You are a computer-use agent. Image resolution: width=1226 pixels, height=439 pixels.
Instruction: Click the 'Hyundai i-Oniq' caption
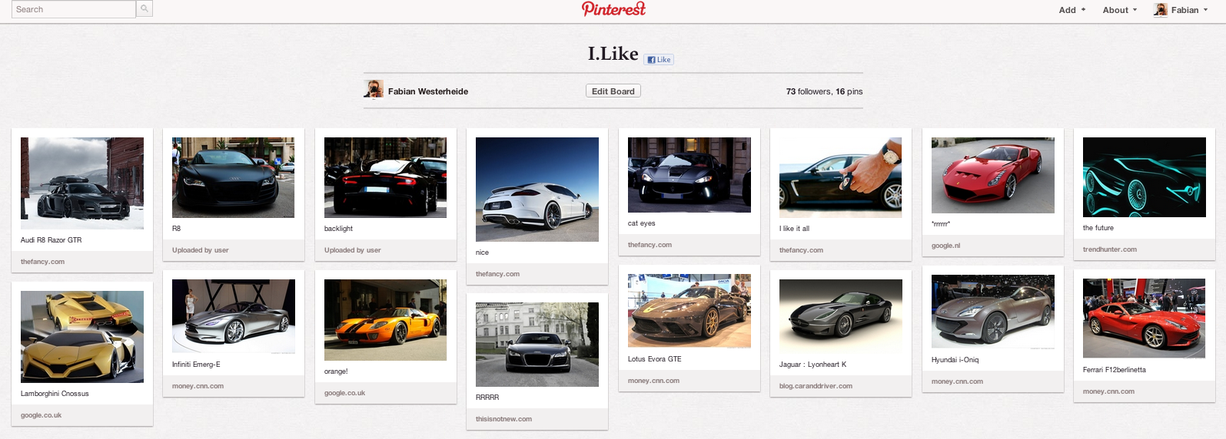point(955,360)
